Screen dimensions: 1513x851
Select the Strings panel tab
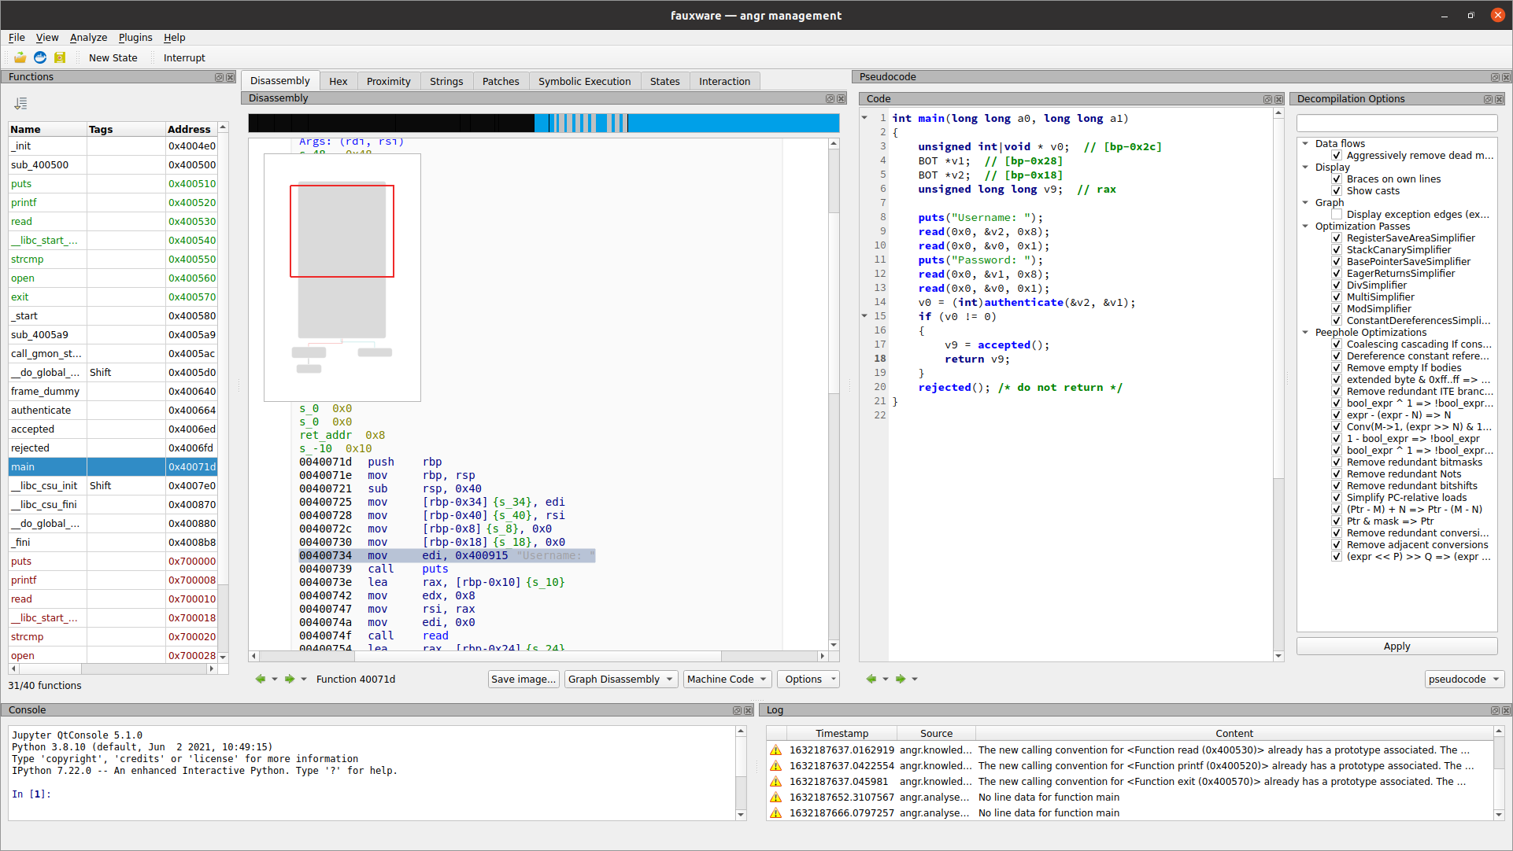coord(445,80)
